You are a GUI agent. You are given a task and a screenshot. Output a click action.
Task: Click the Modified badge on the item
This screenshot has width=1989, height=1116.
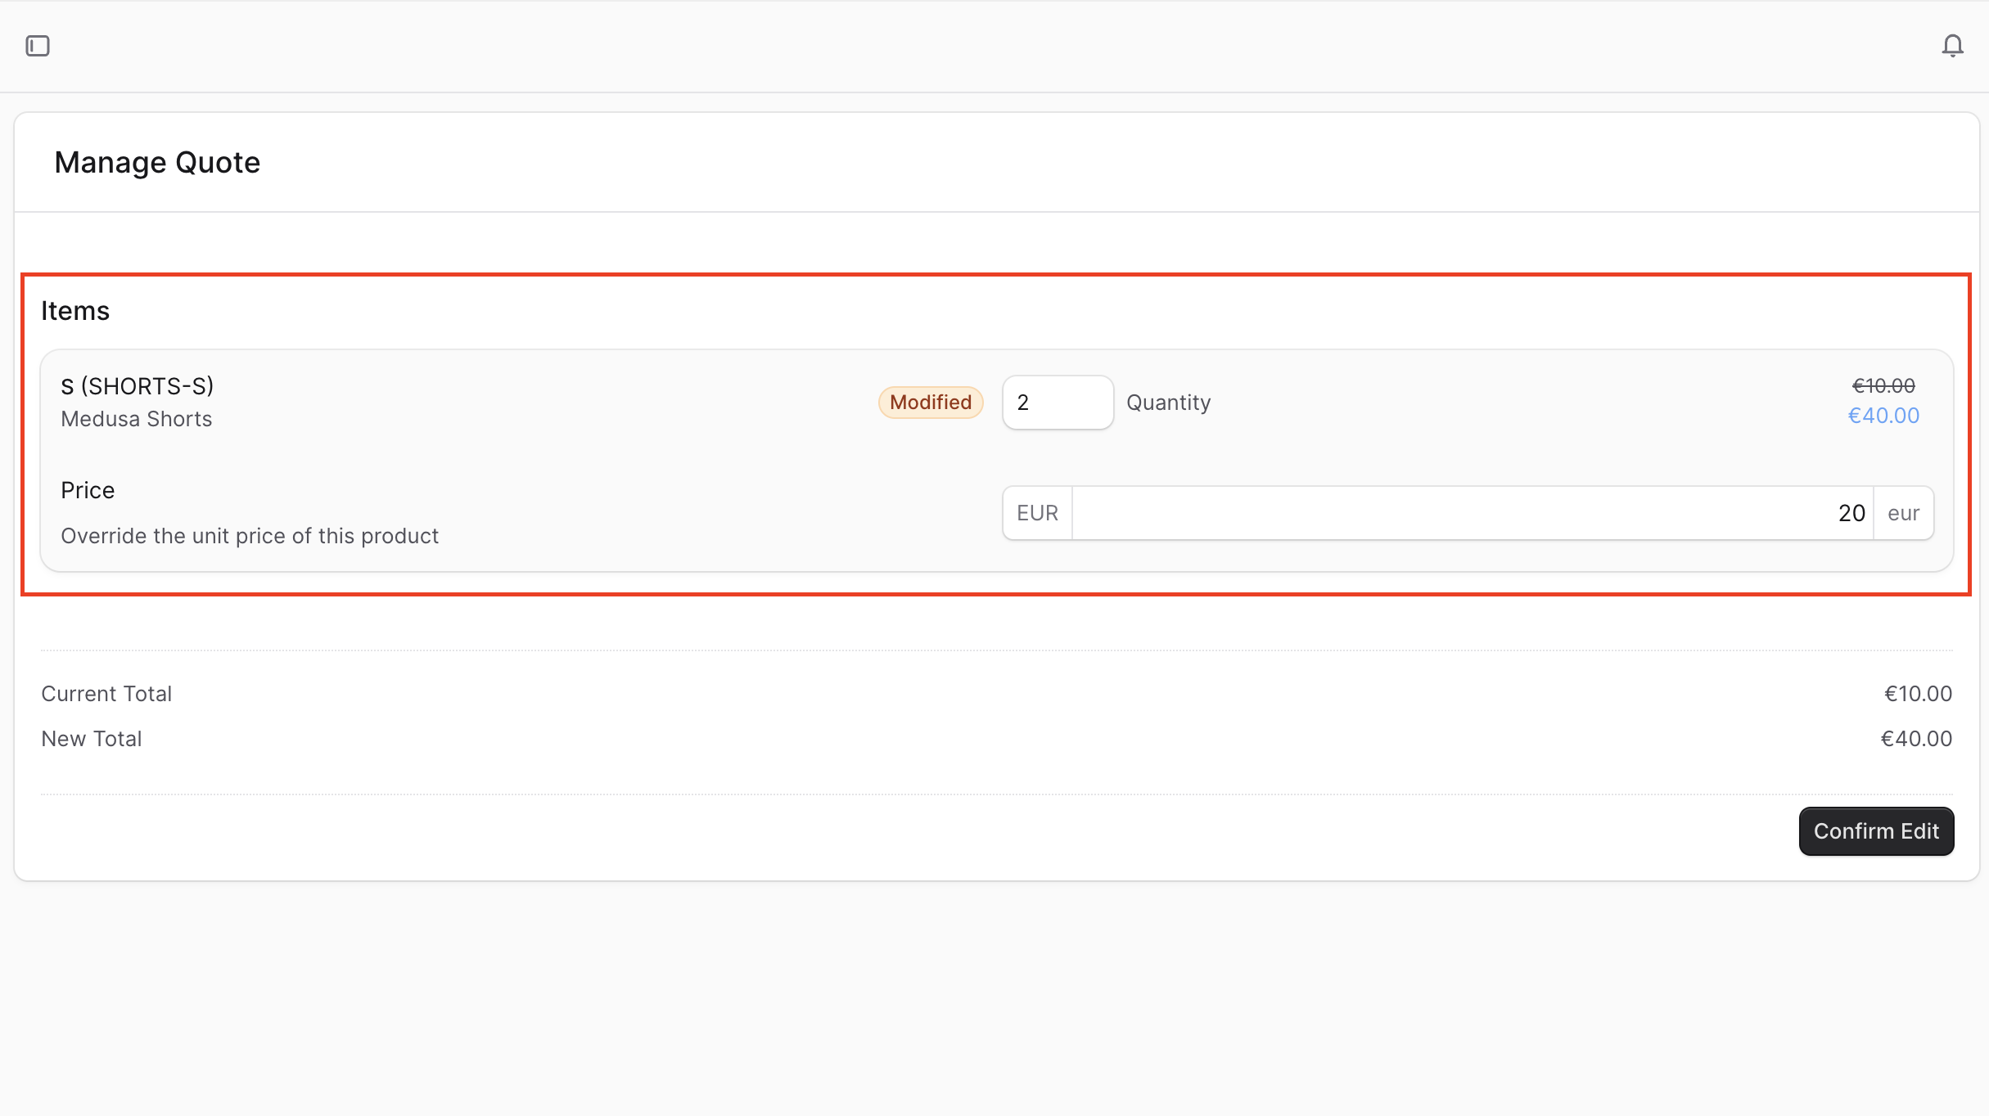[931, 402]
